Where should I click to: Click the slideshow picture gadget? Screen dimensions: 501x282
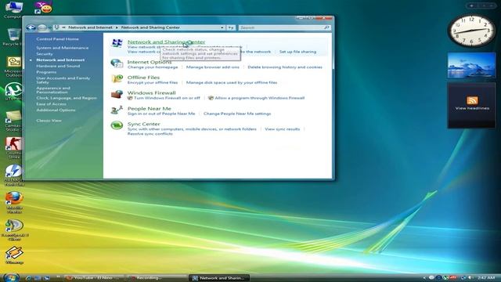click(471, 66)
